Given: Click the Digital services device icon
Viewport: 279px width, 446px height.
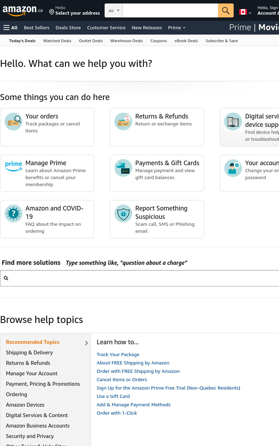Looking at the screenshot, I should click(x=233, y=122).
